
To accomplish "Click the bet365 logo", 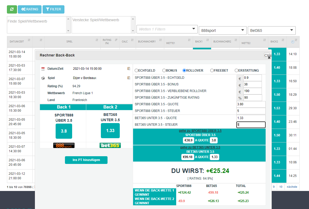I will [x=110, y=145].
